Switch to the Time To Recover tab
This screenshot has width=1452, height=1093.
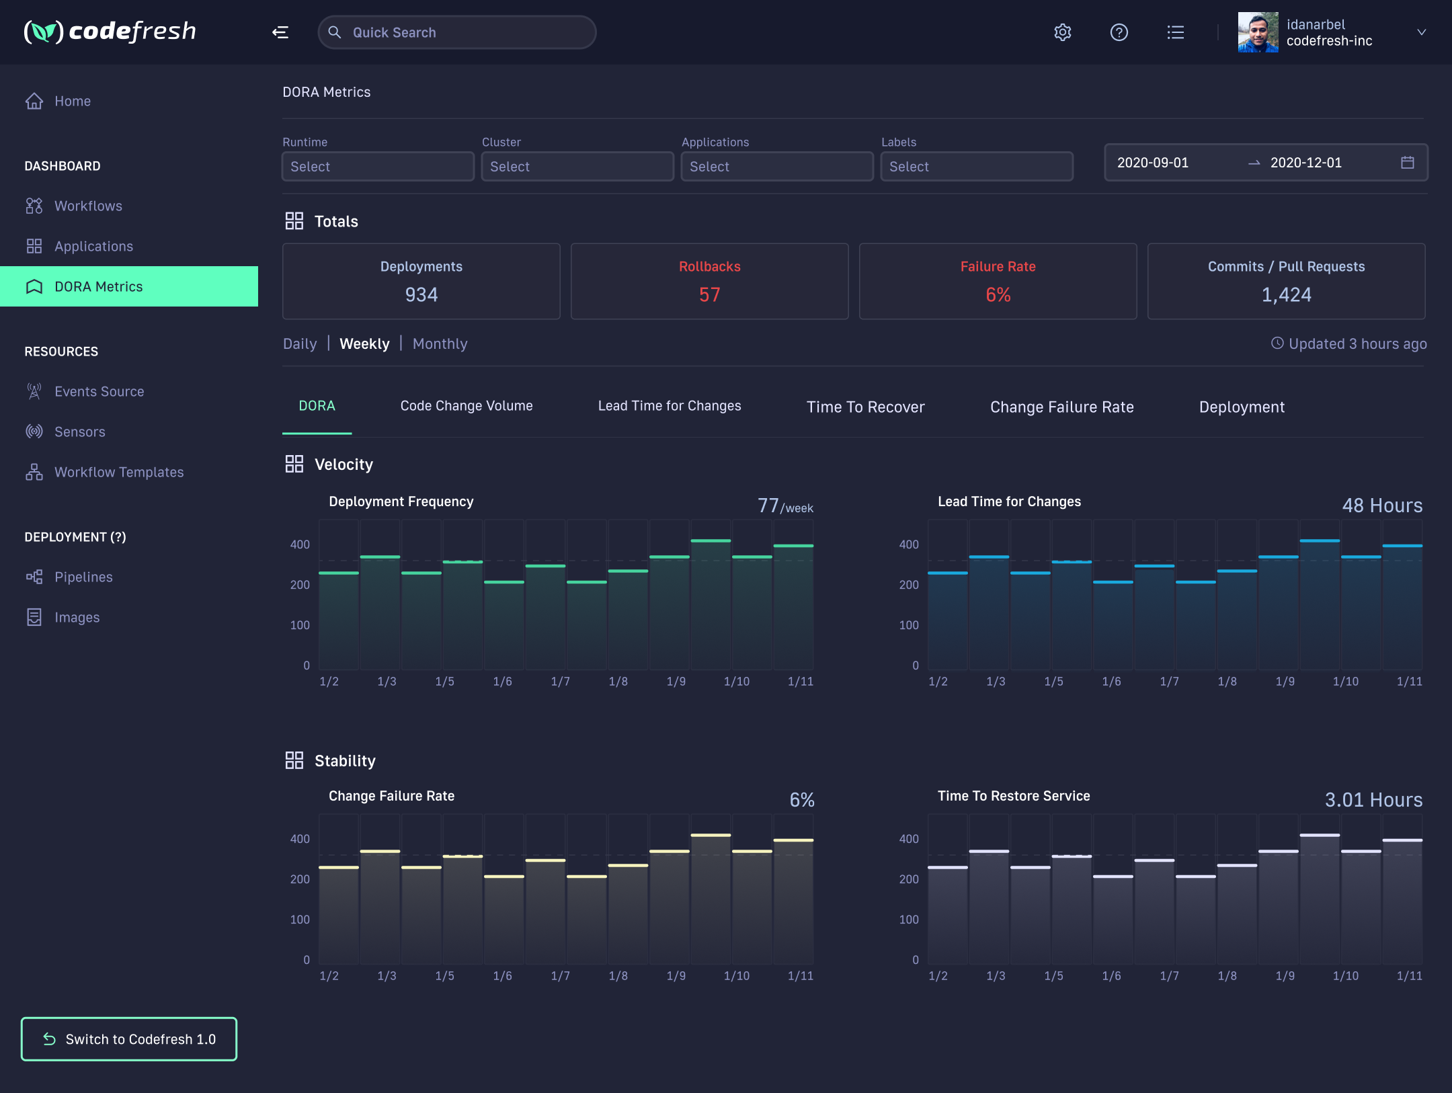point(865,407)
